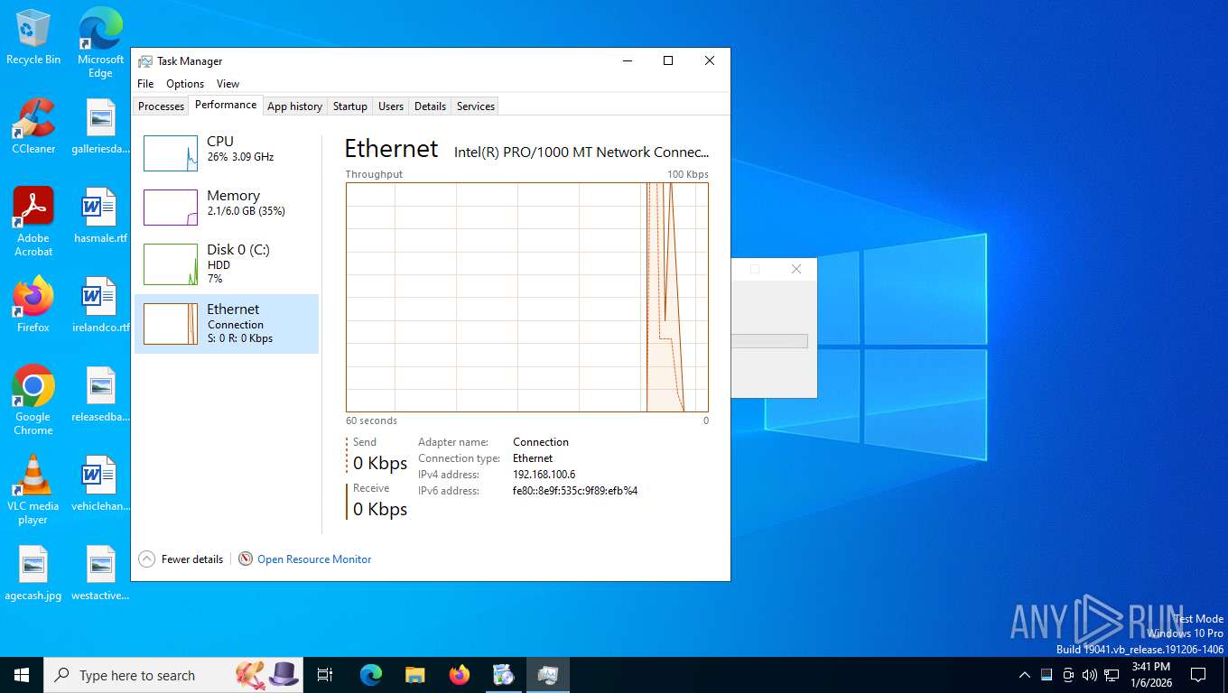Select the CPU performance item

pos(227,152)
